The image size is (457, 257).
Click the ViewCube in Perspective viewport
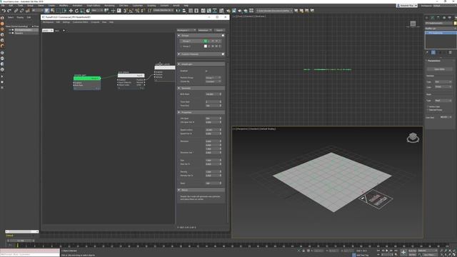[x=413, y=137]
